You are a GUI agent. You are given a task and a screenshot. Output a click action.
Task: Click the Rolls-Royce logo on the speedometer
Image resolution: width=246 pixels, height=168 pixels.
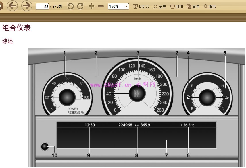point(137,94)
